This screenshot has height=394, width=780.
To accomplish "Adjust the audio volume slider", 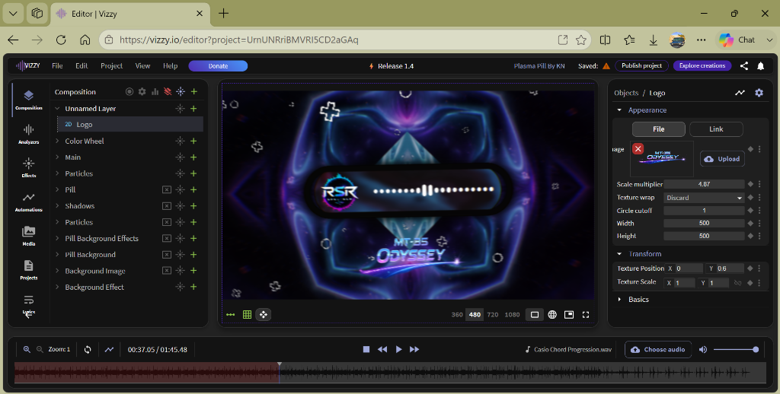I will 736,349.
